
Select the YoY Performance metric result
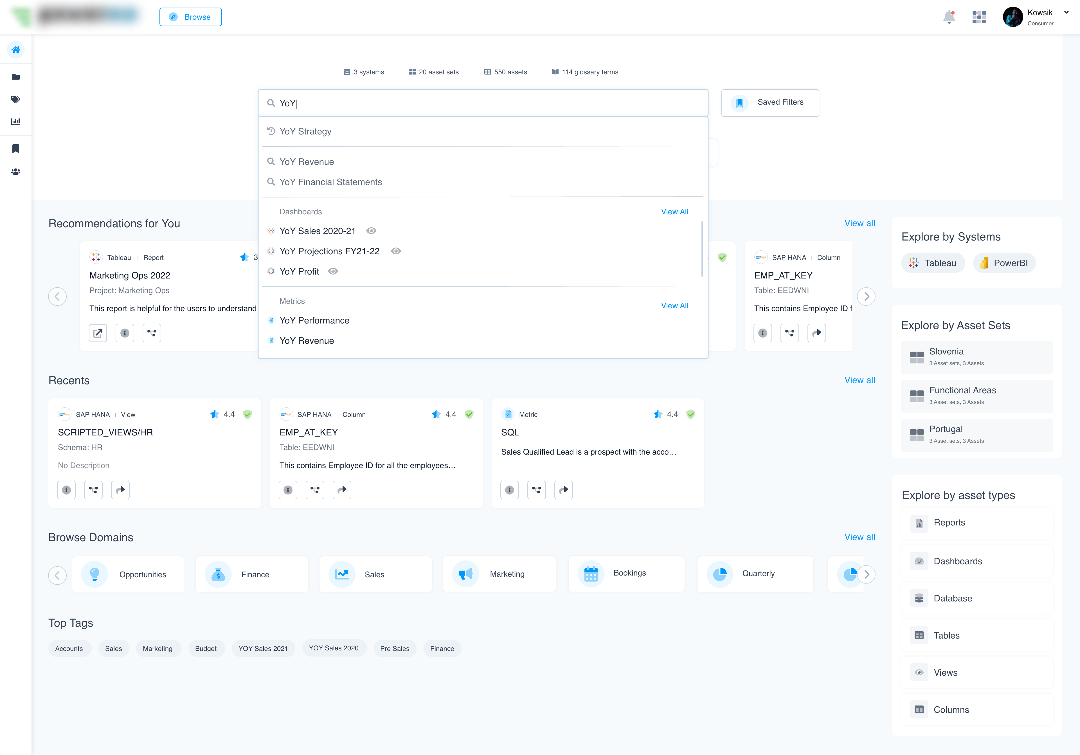[x=314, y=320]
